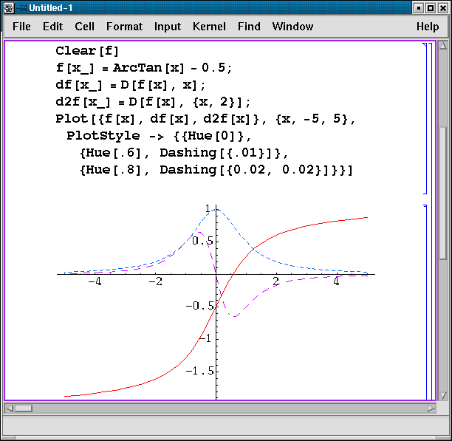
Task: Open the Format menu
Action: 124,27
